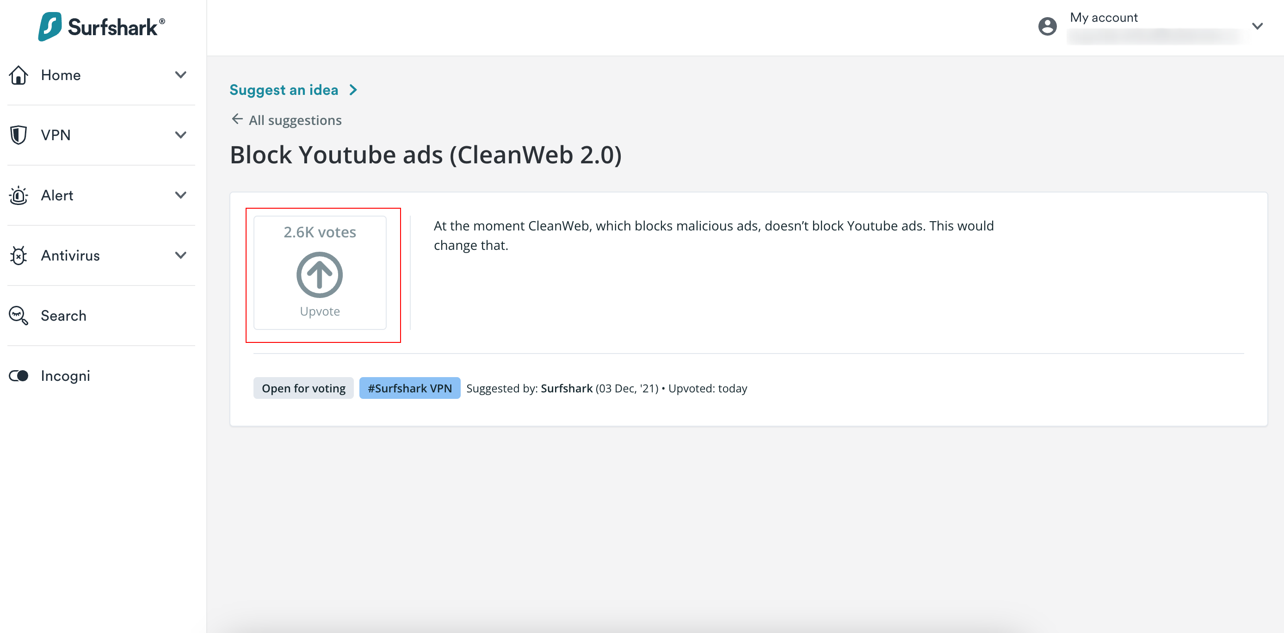Click the suggestion description paragraph
The height and width of the screenshot is (633, 1284).
pos(713,236)
